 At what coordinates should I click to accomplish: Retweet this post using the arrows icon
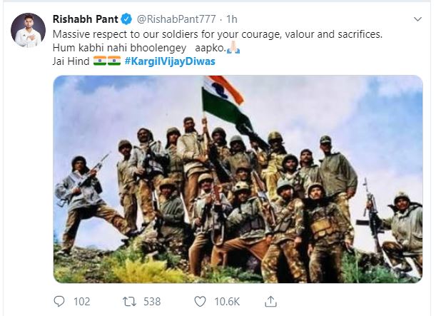[129, 302]
